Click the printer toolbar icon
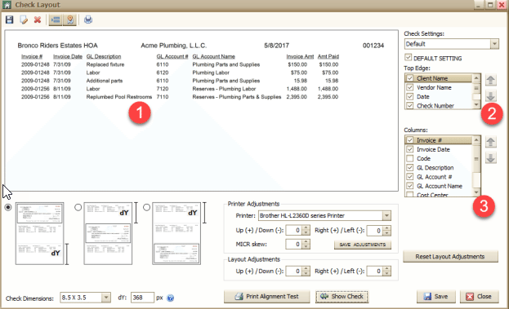Image resolution: width=509 pixels, height=309 pixels. (88, 20)
